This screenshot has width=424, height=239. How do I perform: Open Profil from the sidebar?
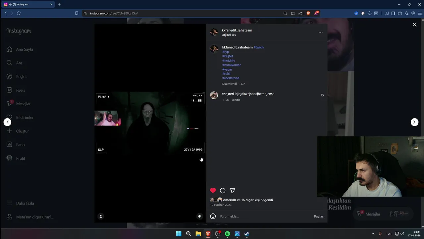click(x=16, y=158)
